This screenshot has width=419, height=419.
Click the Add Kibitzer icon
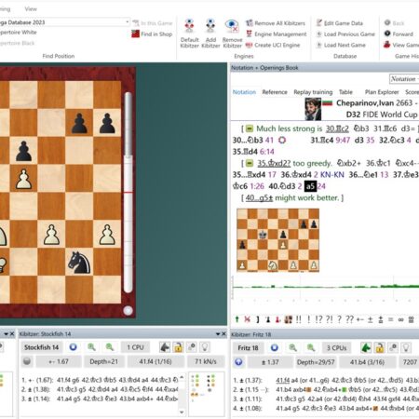(x=210, y=33)
